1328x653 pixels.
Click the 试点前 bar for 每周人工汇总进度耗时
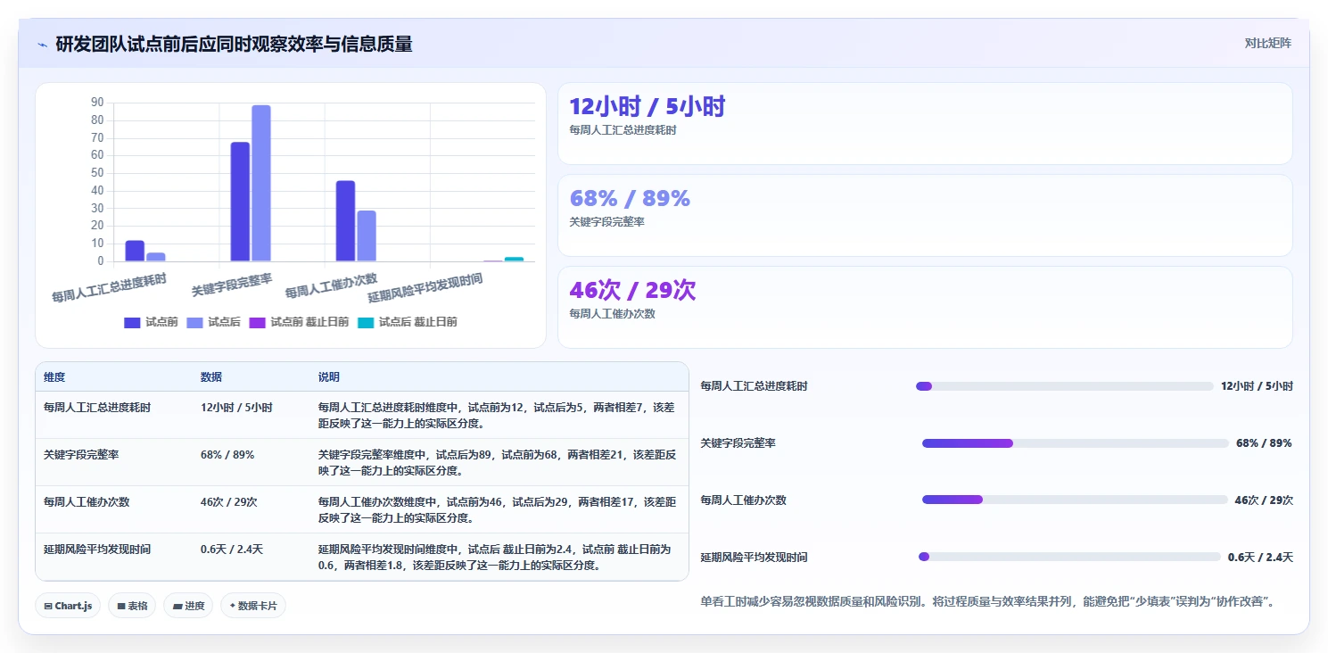[x=135, y=251]
